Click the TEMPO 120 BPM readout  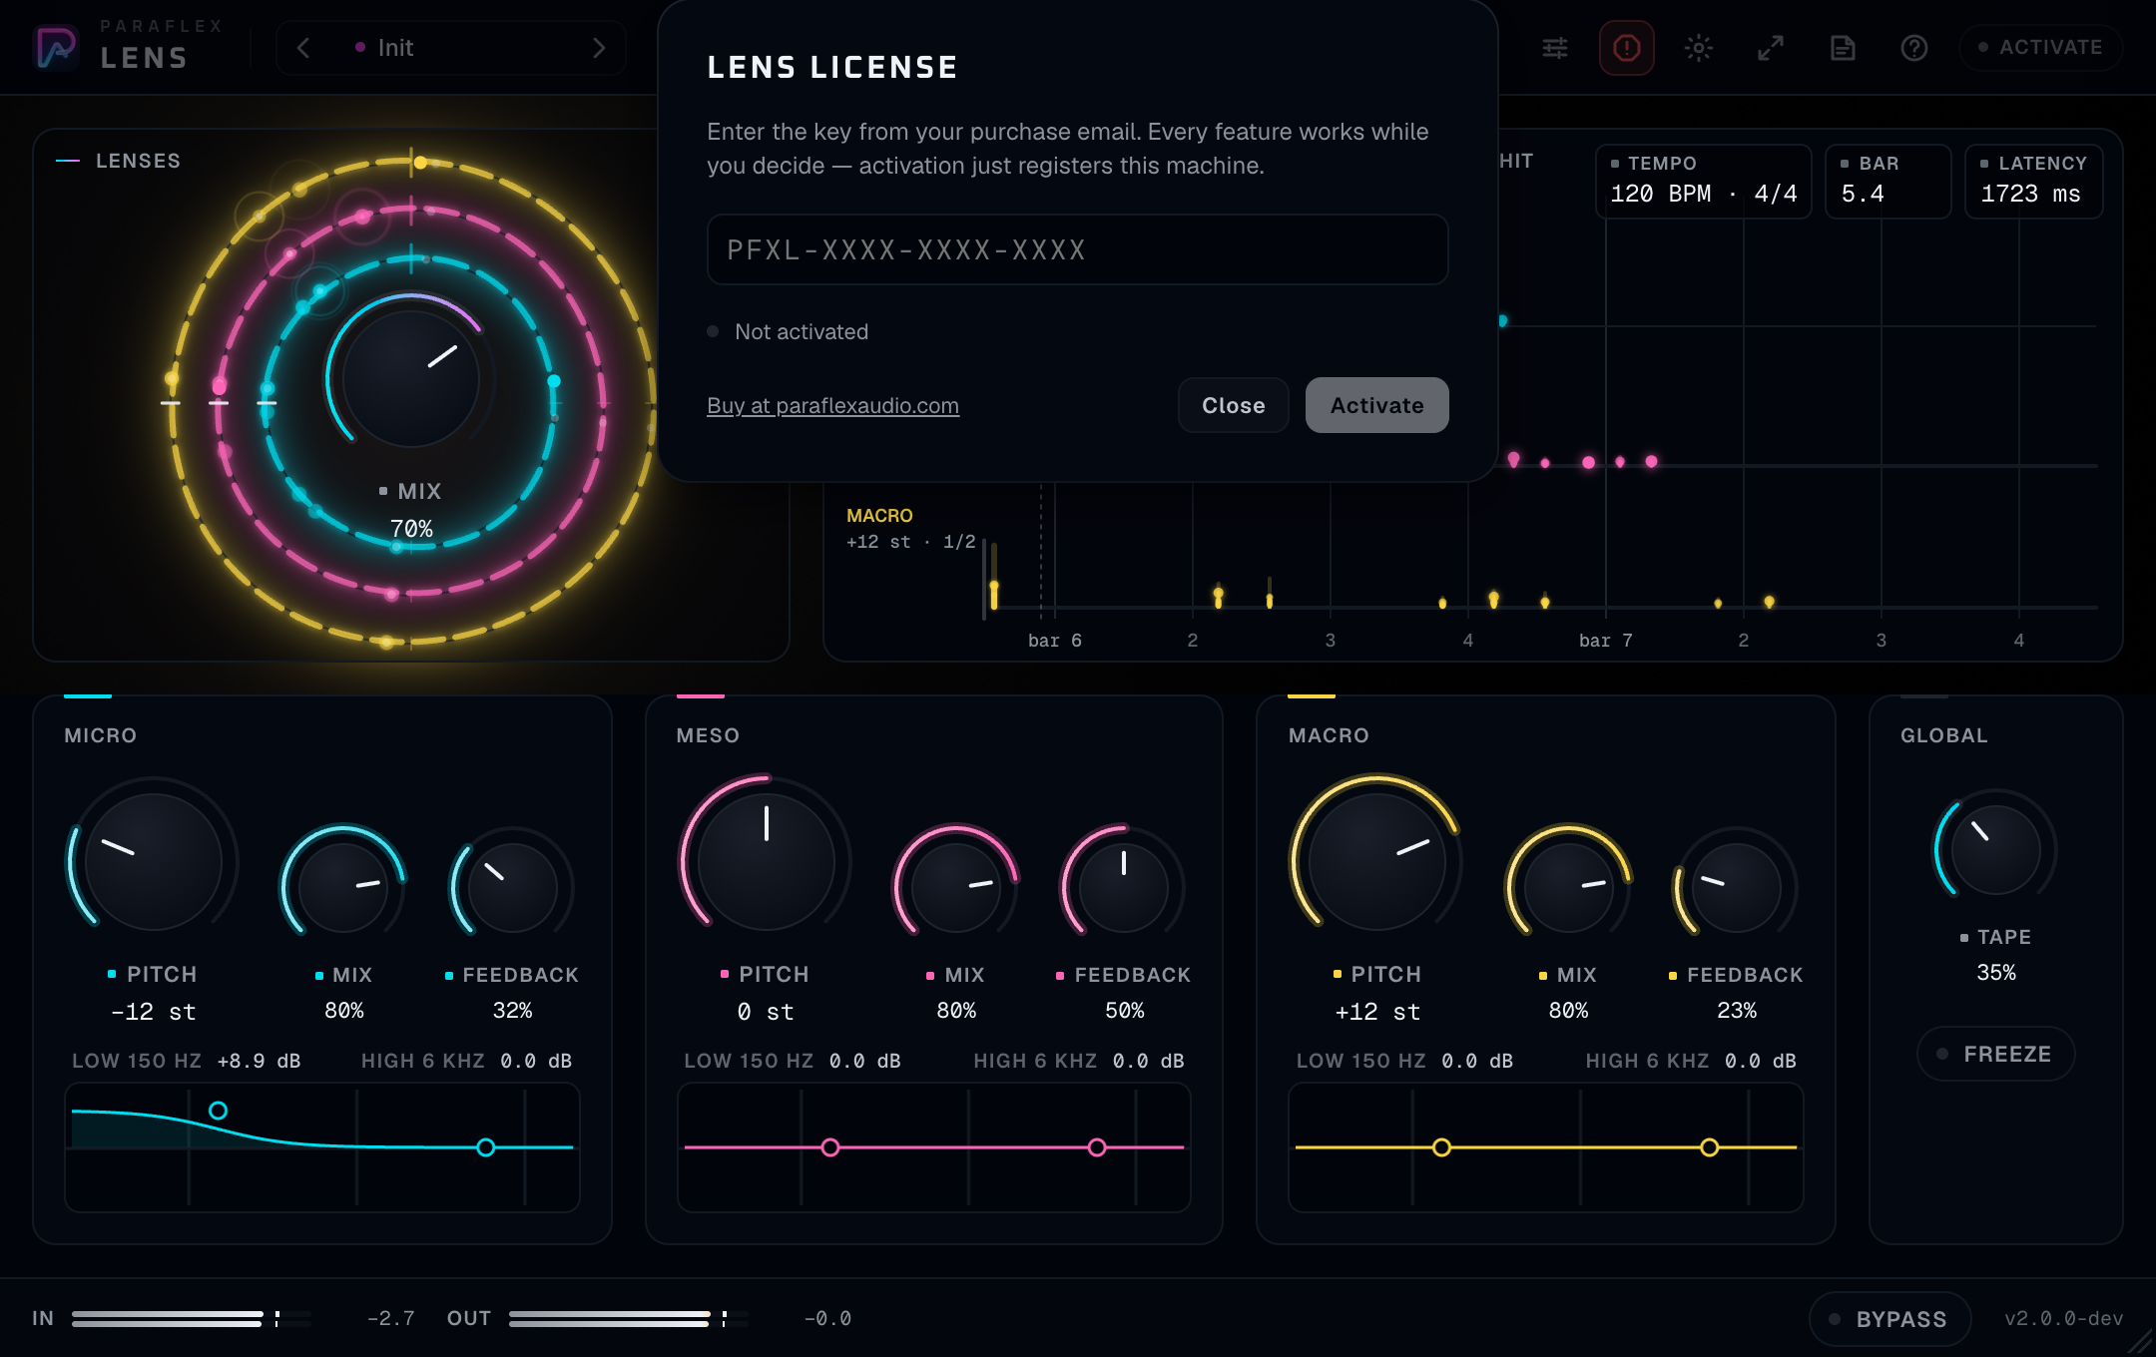[x=1703, y=181]
